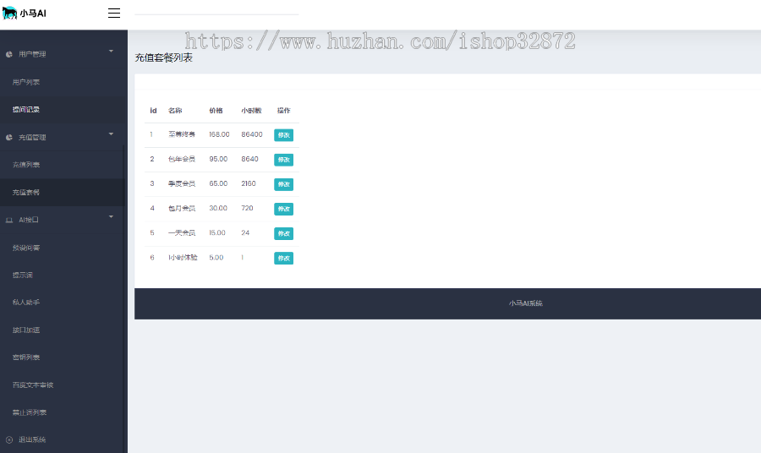Viewport: 761px width, 453px height.
Task: Select the 1小时体验 name cell
Action: 183,258
